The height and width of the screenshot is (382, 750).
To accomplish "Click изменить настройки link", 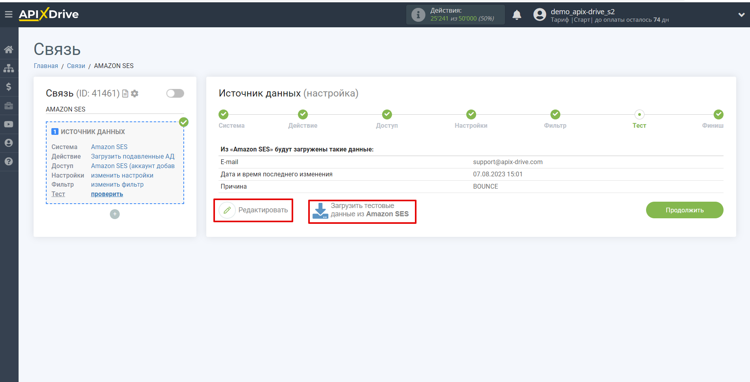I will point(122,175).
